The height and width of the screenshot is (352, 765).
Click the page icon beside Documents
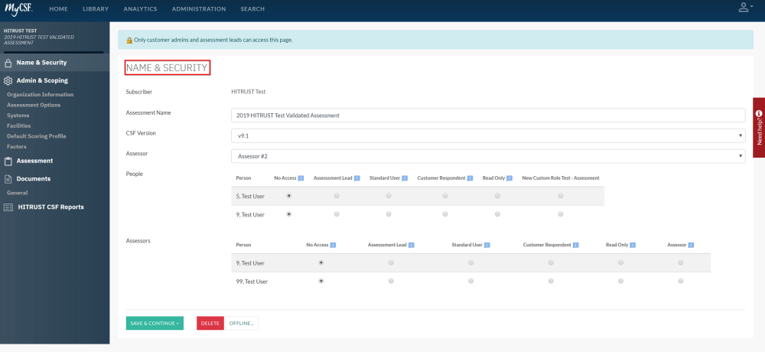[x=8, y=179]
